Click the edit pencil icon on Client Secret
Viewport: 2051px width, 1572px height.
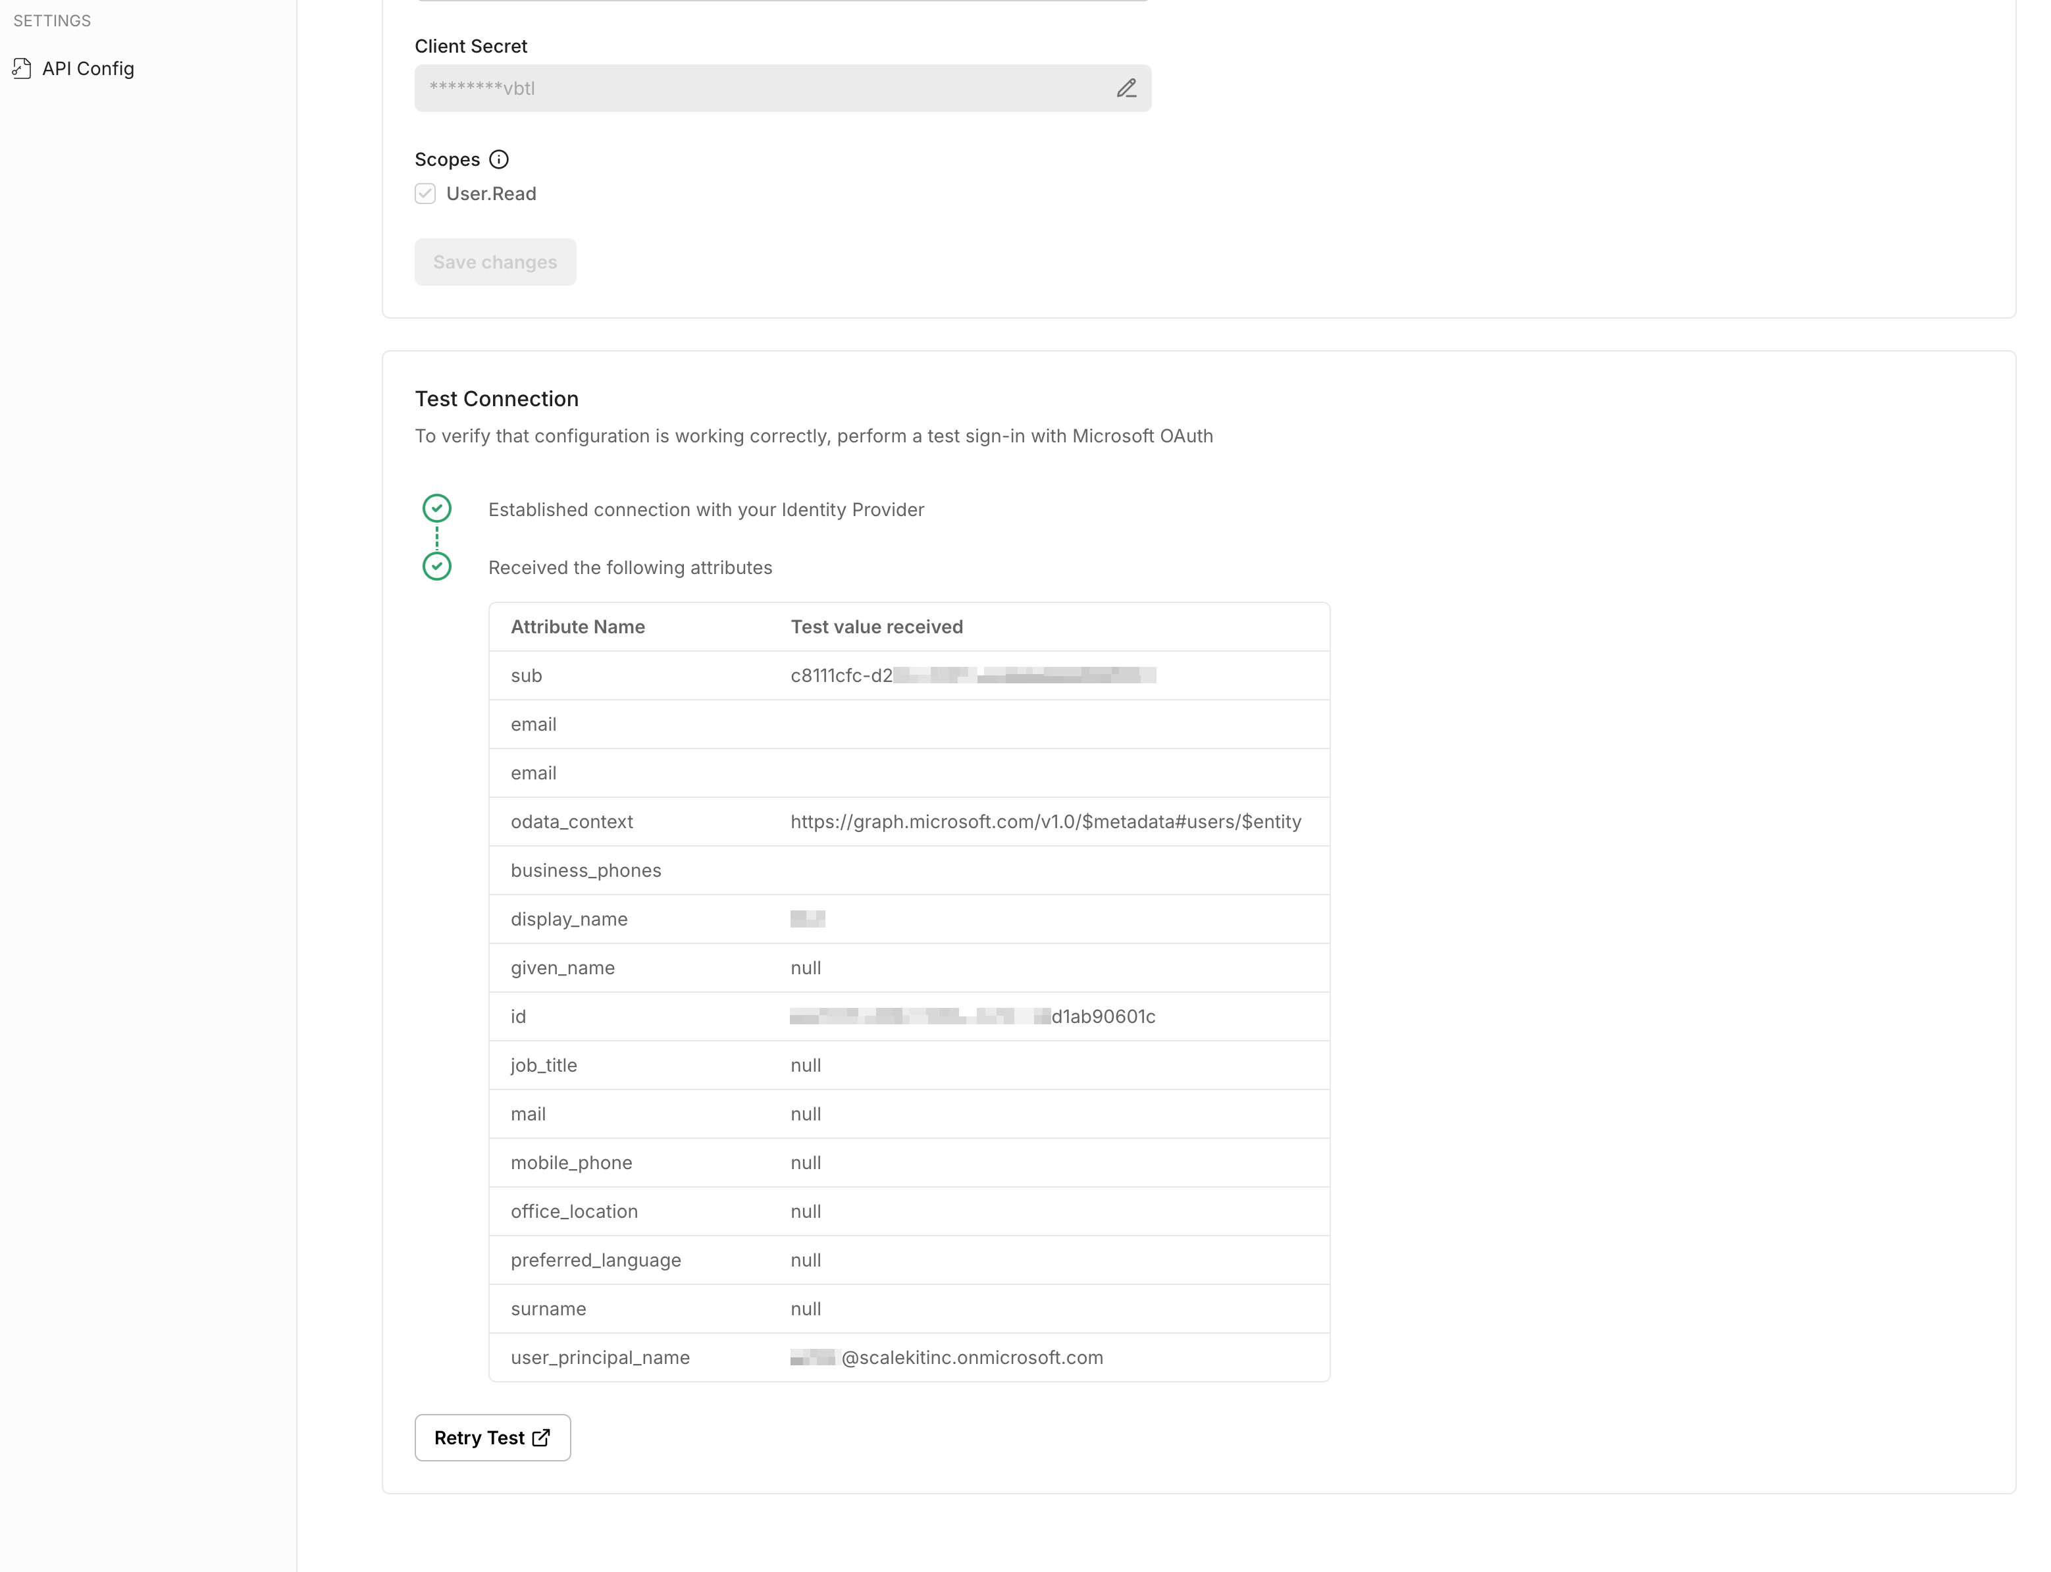coord(1127,88)
